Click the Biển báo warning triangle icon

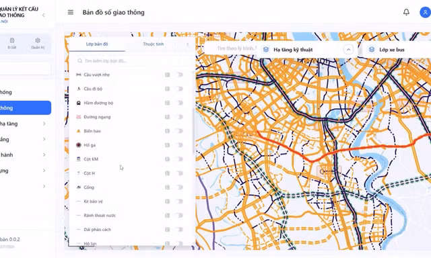(79, 131)
